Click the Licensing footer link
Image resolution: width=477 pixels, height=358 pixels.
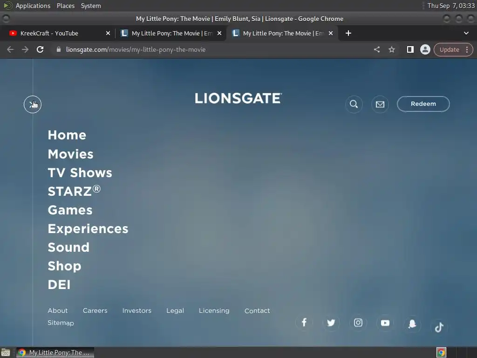214,310
